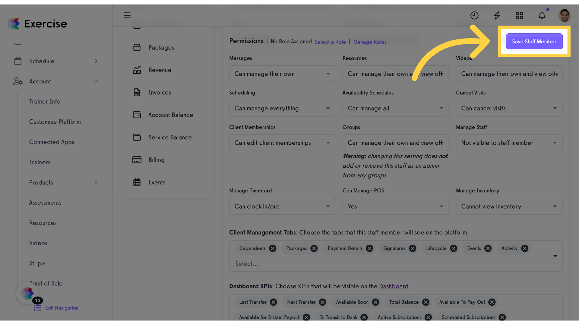Open the Availability Schedules dropdown
This screenshot has height=325, width=579.
click(x=396, y=108)
